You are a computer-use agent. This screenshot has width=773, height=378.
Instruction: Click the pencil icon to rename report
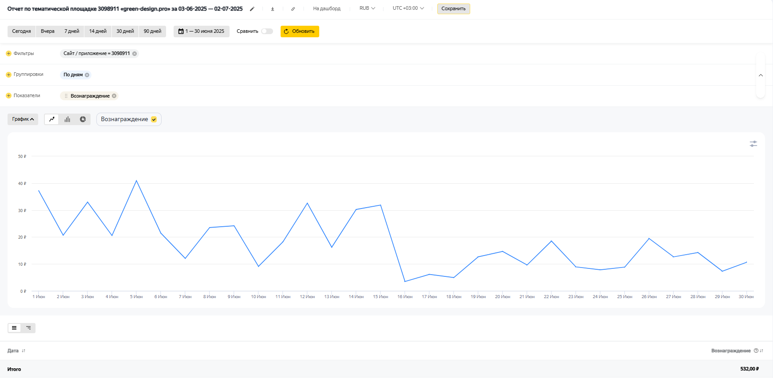click(252, 9)
